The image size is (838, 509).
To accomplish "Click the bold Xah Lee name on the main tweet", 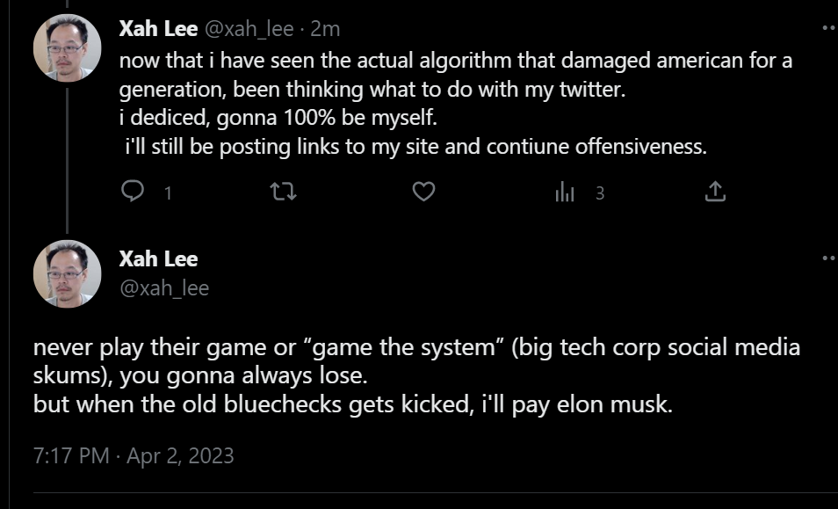I will click(158, 258).
